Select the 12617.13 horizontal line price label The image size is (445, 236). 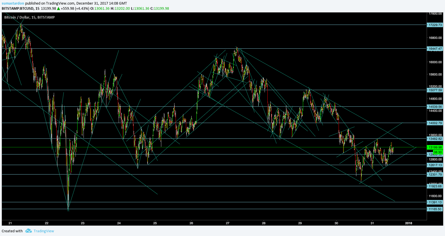coord(435,165)
